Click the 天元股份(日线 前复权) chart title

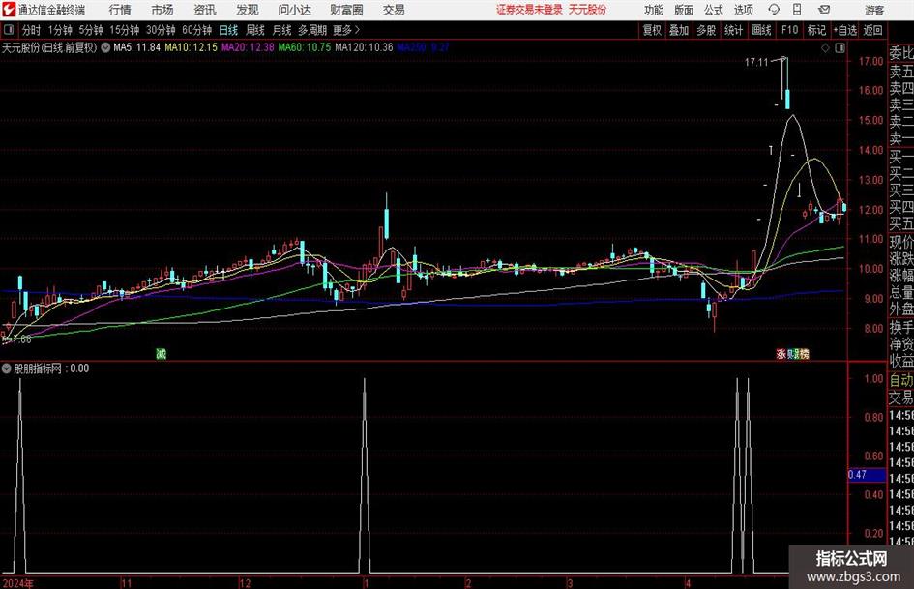[x=49, y=47]
